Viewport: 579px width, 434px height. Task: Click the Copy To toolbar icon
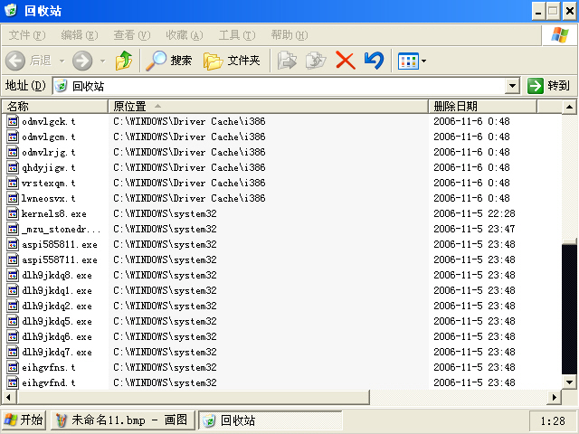tap(316, 61)
